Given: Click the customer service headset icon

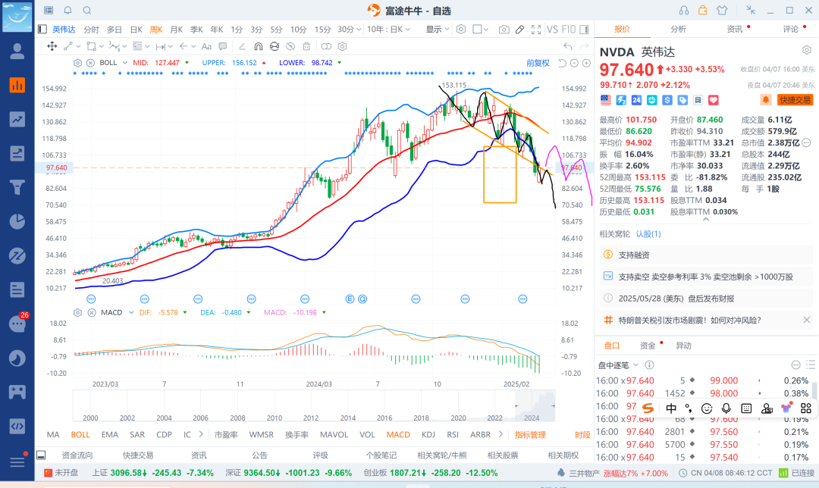Looking at the screenshot, I should point(684,10).
